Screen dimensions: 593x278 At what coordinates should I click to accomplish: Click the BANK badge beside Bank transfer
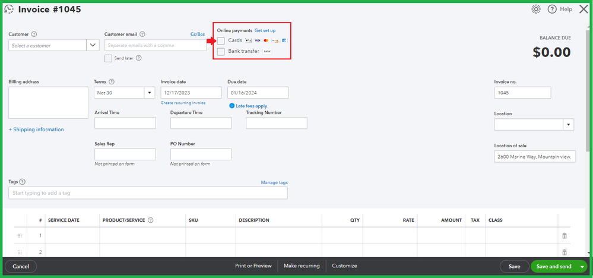(267, 51)
